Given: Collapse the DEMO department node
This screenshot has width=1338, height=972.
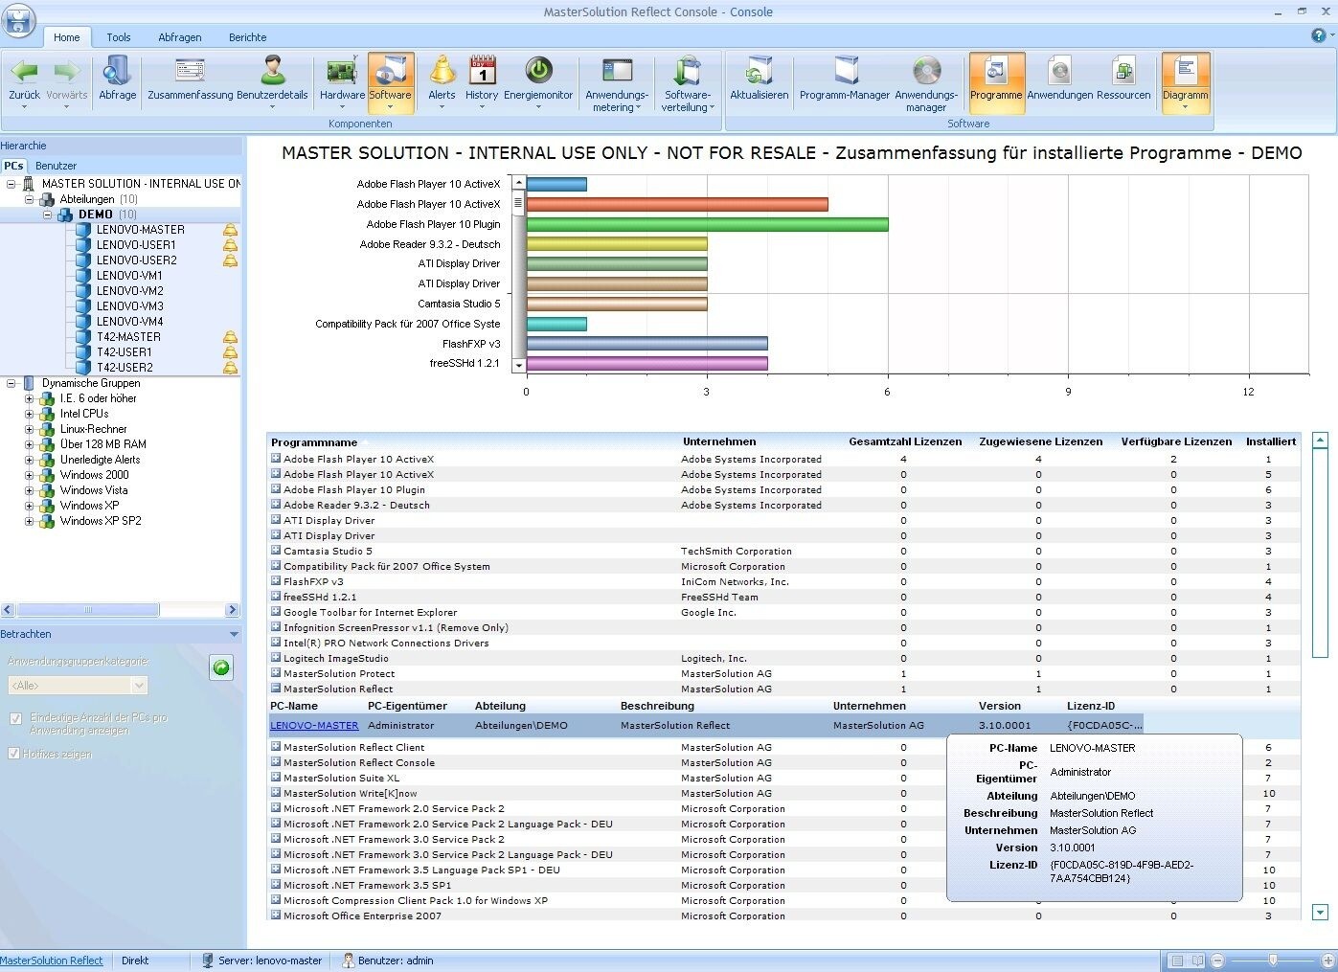Looking at the screenshot, I should [x=47, y=215].
